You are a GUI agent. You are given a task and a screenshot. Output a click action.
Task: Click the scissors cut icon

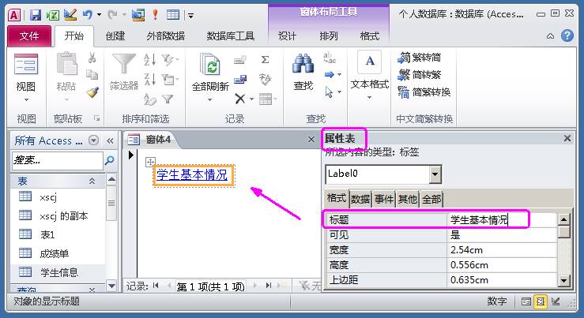pos(92,58)
